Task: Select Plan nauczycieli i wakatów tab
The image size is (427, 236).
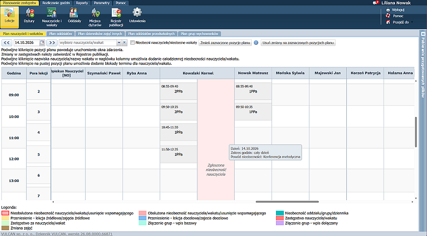Action: (x=23, y=34)
